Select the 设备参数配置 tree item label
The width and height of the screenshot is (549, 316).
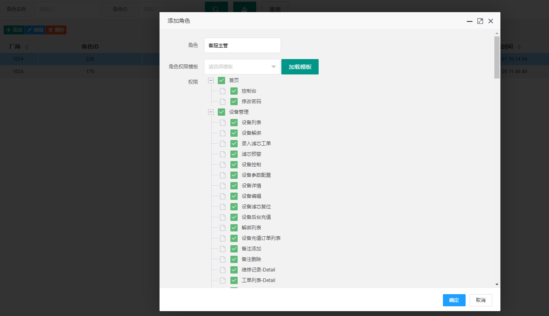pyautogui.click(x=256, y=175)
